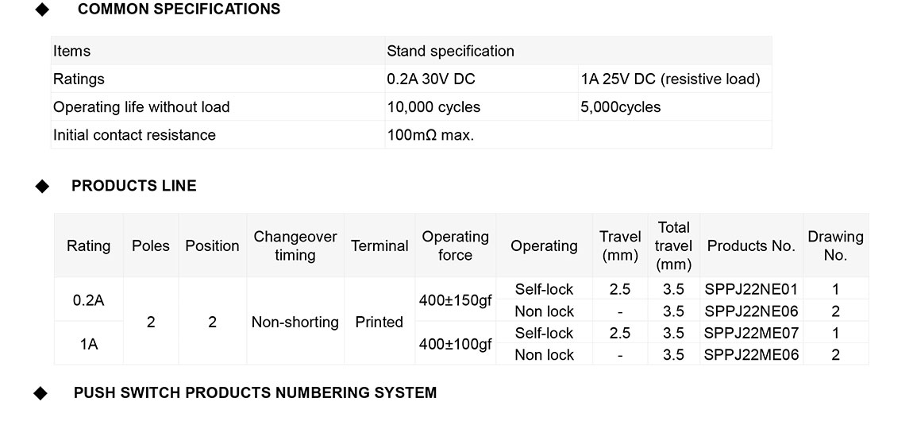
Task: Click the Non-shorting changeover cell
Action: (x=295, y=322)
